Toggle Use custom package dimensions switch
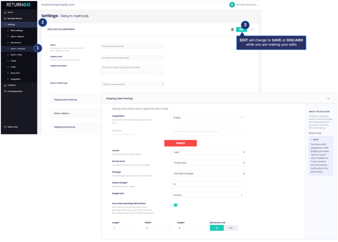Screen dimensions: 338x242 coord(174,205)
